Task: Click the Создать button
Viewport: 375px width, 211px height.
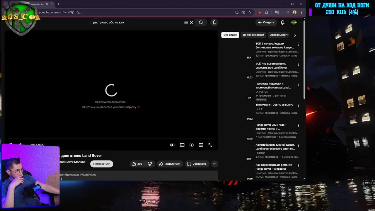Action: pyautogui.click(x=266, y=23)
